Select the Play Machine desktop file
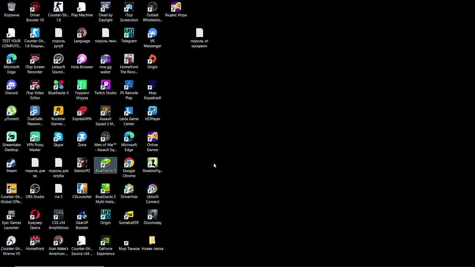Viewport: 475px width, 267px height. (82, 10)
